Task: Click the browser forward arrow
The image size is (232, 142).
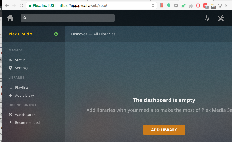Action: point(14,6)
